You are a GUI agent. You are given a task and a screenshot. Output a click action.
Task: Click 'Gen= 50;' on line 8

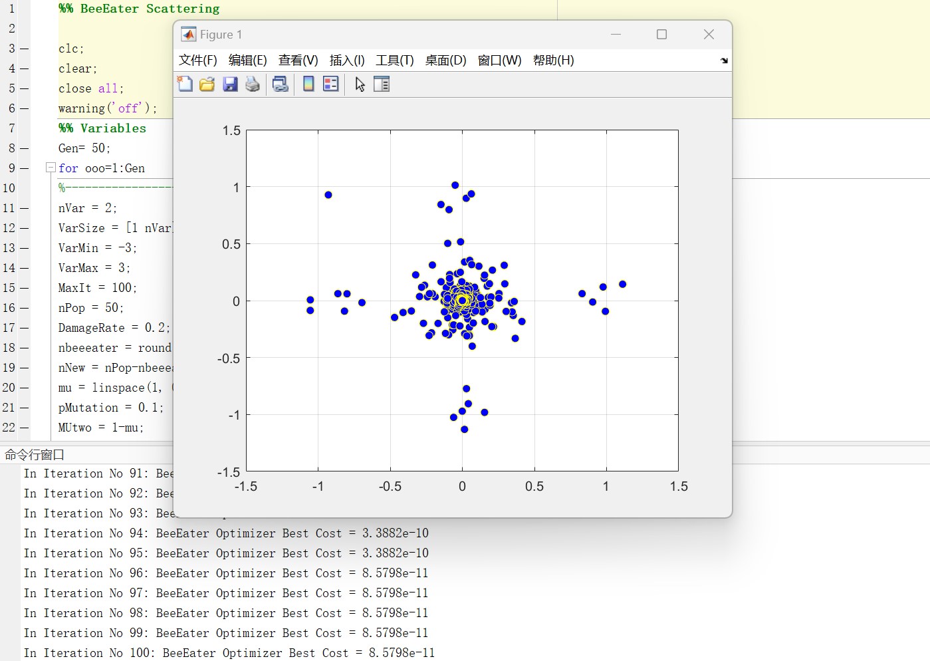point(84,148)
